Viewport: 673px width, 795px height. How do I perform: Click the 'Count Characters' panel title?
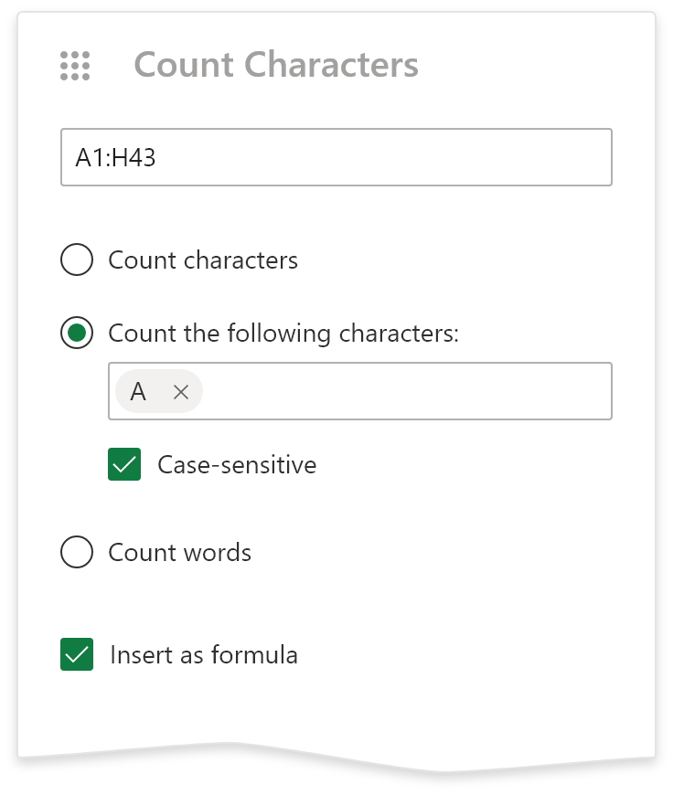coord(276,66)
